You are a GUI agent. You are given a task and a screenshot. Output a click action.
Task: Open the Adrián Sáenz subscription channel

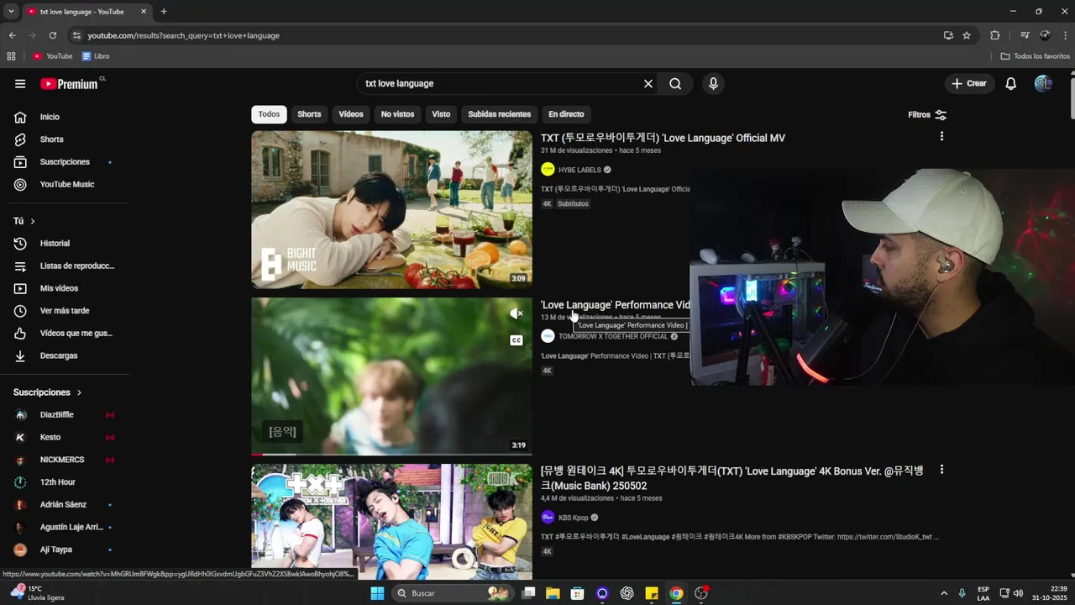click(64, 505)
